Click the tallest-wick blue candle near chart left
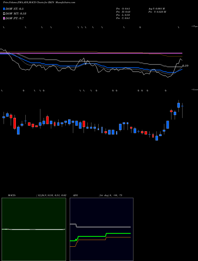Screen dimensions: 198x261 coord(40,124)
